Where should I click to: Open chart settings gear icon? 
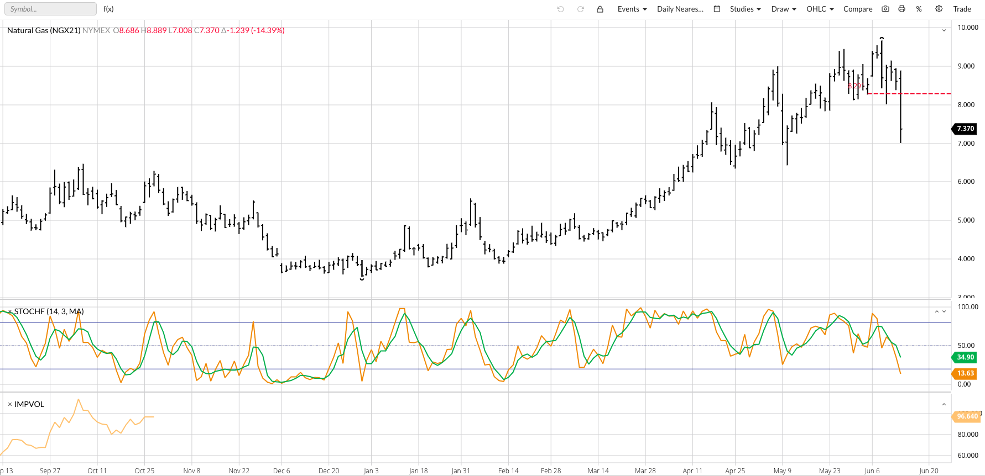939,9
